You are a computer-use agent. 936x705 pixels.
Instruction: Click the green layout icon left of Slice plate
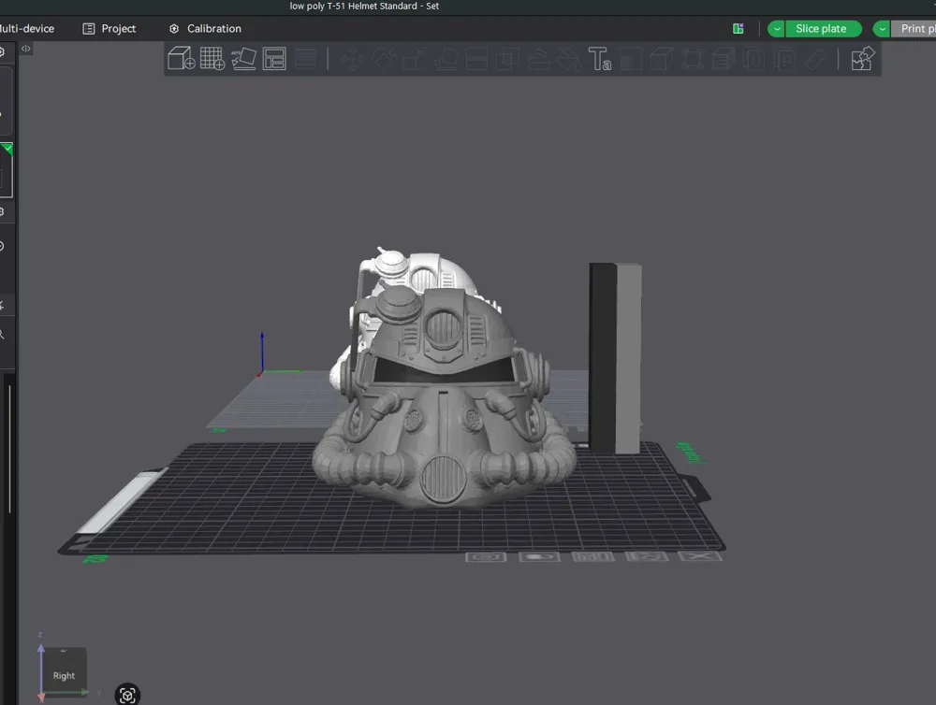coord(739,29)
